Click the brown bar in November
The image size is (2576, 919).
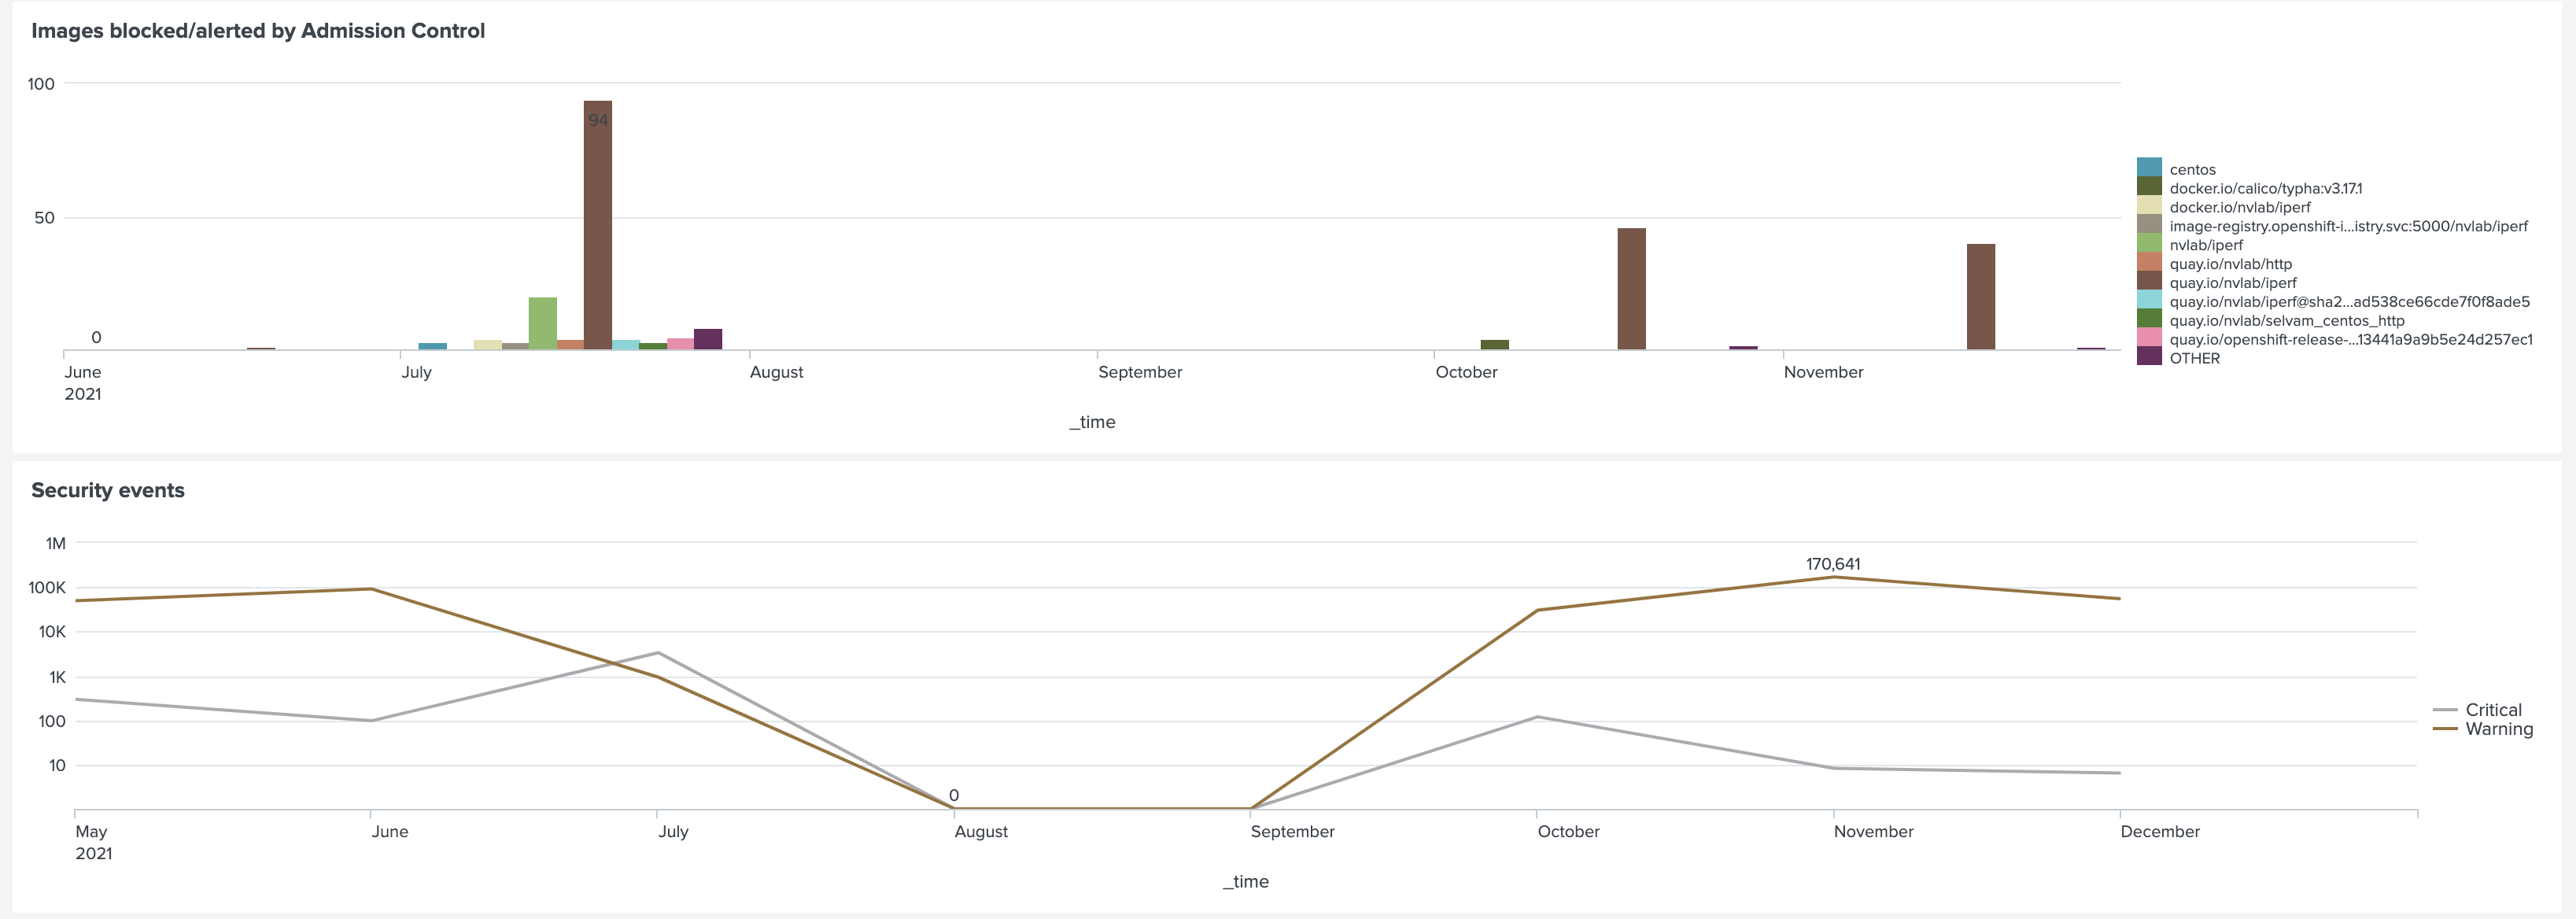1980,297
